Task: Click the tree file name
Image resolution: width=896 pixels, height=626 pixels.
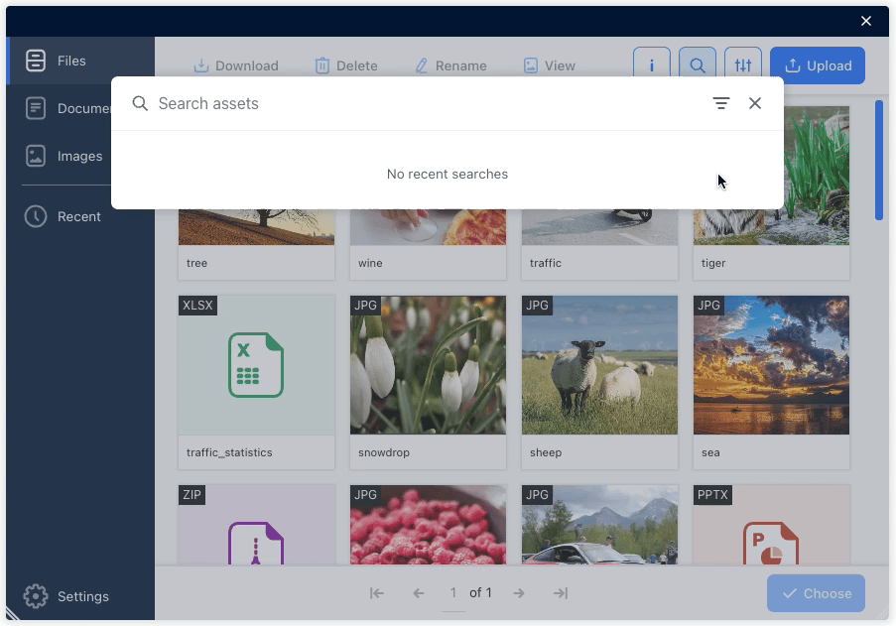Action: coord(196,263)
